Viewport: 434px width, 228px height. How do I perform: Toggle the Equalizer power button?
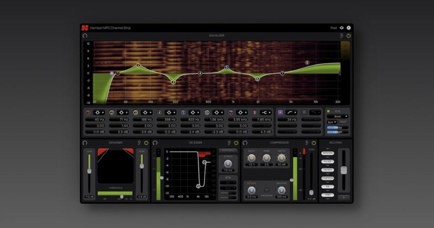point(349,36)
